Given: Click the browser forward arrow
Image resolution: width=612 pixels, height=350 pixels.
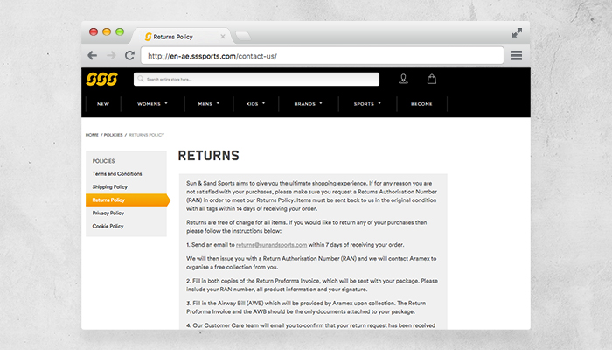Looking at the screenshot, I should click(112, 55).
